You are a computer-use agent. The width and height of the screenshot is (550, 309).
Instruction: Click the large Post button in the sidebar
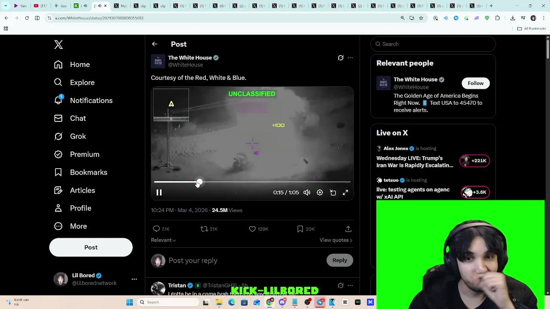(91, 247)
